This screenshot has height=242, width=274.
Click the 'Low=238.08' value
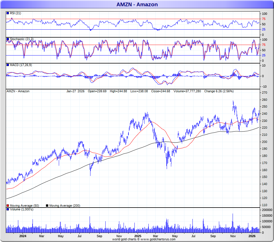tap(139, 91)
